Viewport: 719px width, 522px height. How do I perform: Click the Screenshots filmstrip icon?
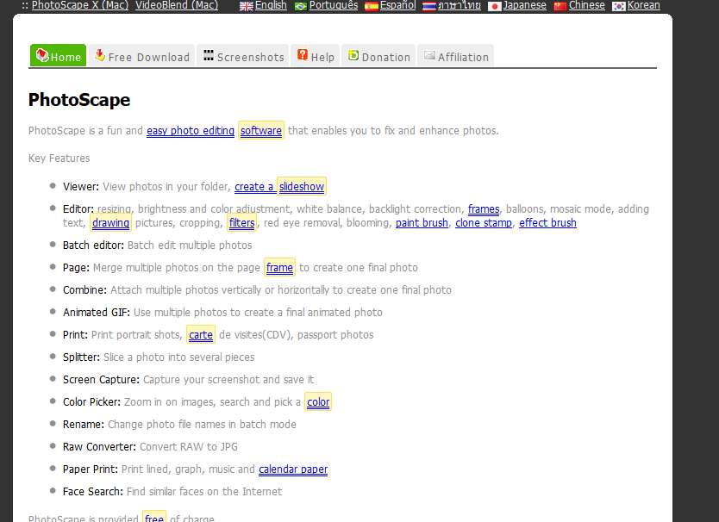(x=208, y=55)
